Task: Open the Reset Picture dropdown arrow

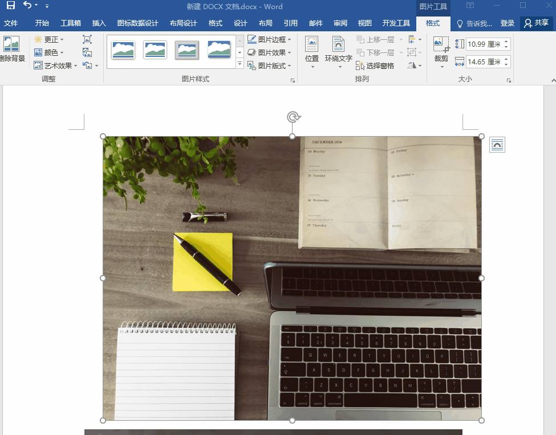Action: 96,66
